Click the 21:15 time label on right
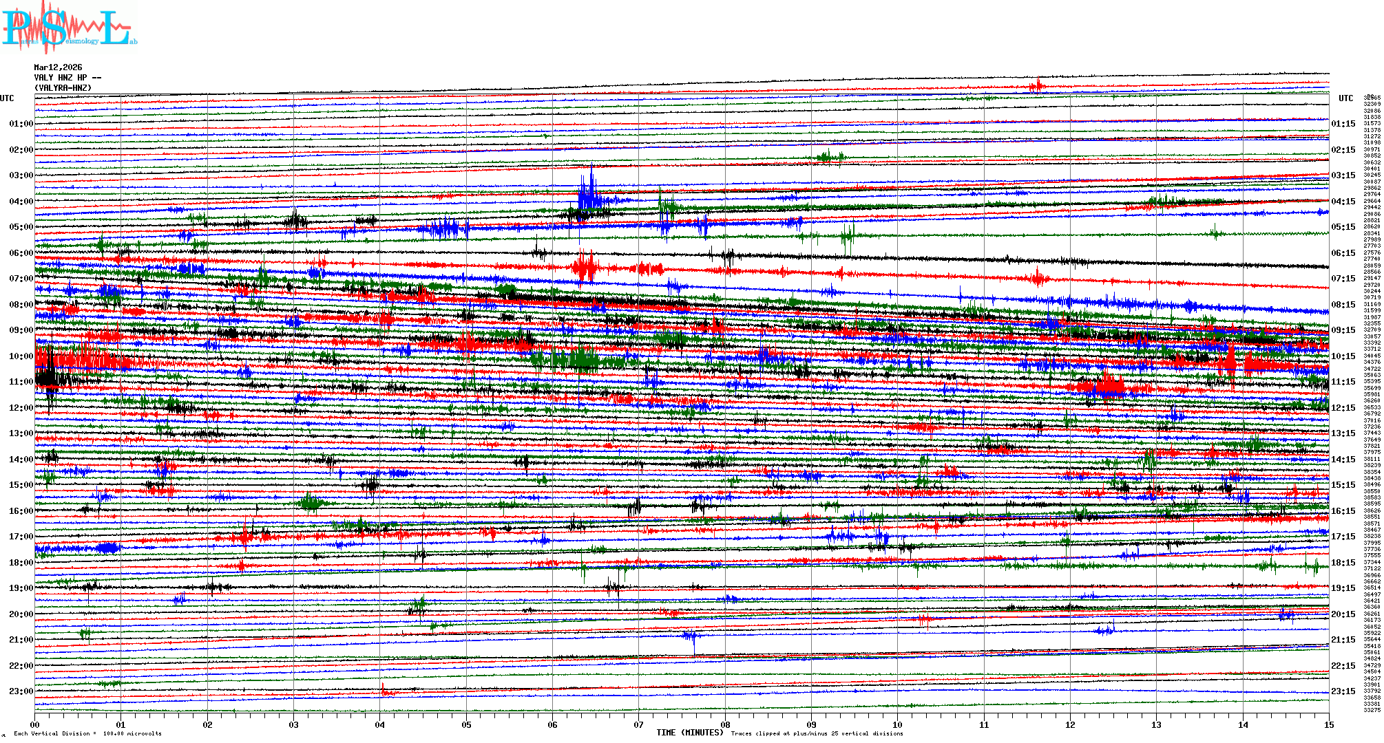This screenshot has height=743, width=1384. (x=1343, y=640)
